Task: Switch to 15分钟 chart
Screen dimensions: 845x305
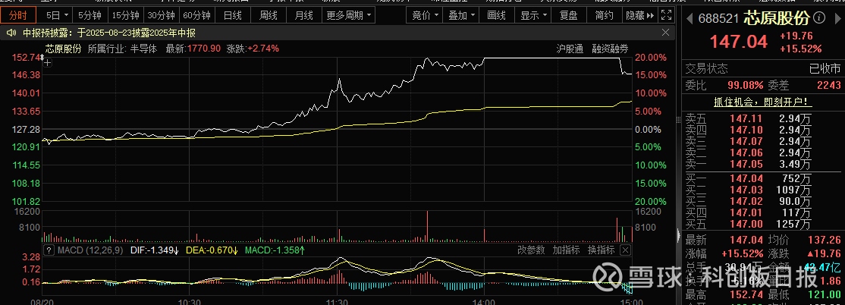Action: click(x=126, y=15)
